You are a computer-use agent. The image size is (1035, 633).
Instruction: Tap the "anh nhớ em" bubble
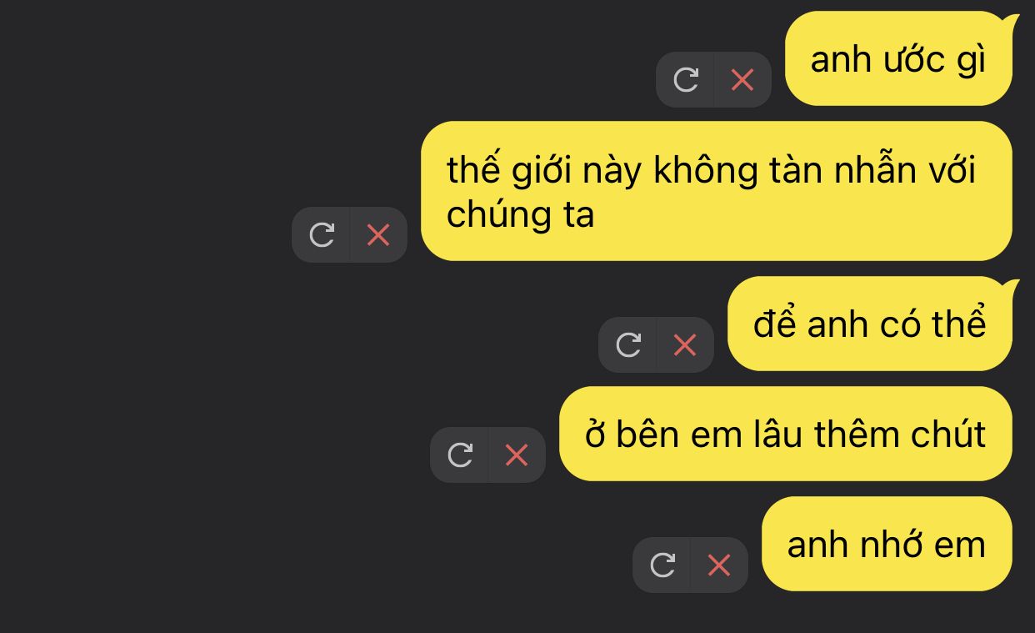[x=887, y=544]
